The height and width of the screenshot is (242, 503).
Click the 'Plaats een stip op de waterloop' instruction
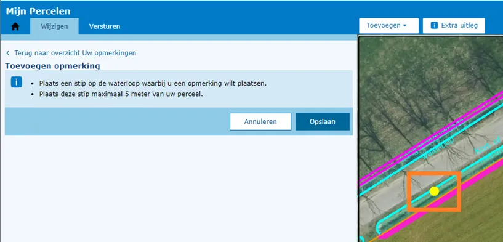153,84
